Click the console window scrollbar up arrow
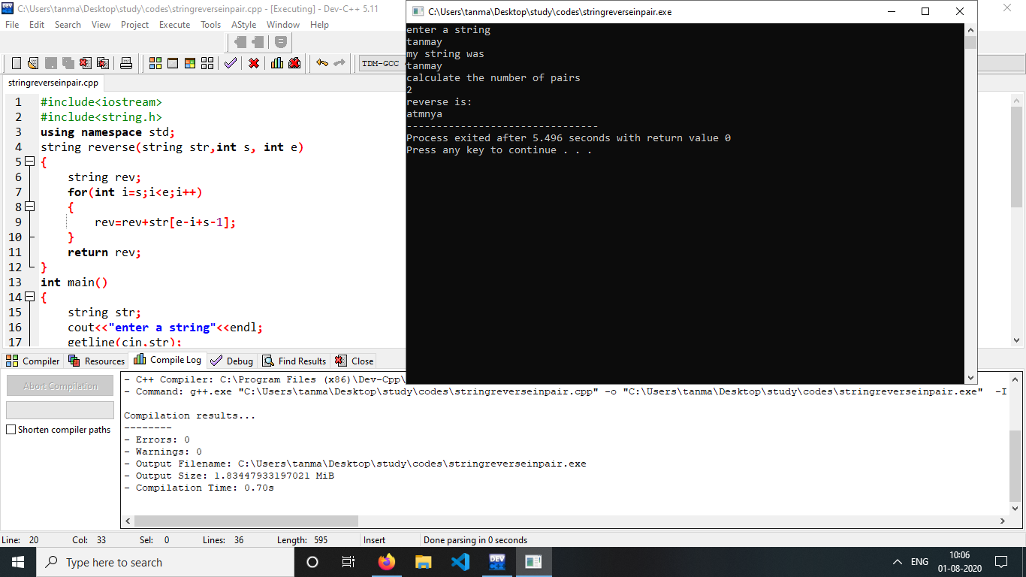This screenshot has width=1026, height=577. coord(970,29)
